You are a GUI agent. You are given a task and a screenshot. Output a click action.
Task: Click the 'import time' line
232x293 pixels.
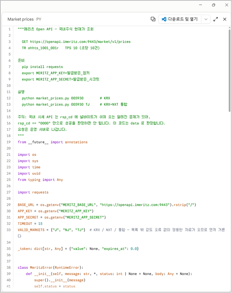pyautogui.click(x=29, y=167)
